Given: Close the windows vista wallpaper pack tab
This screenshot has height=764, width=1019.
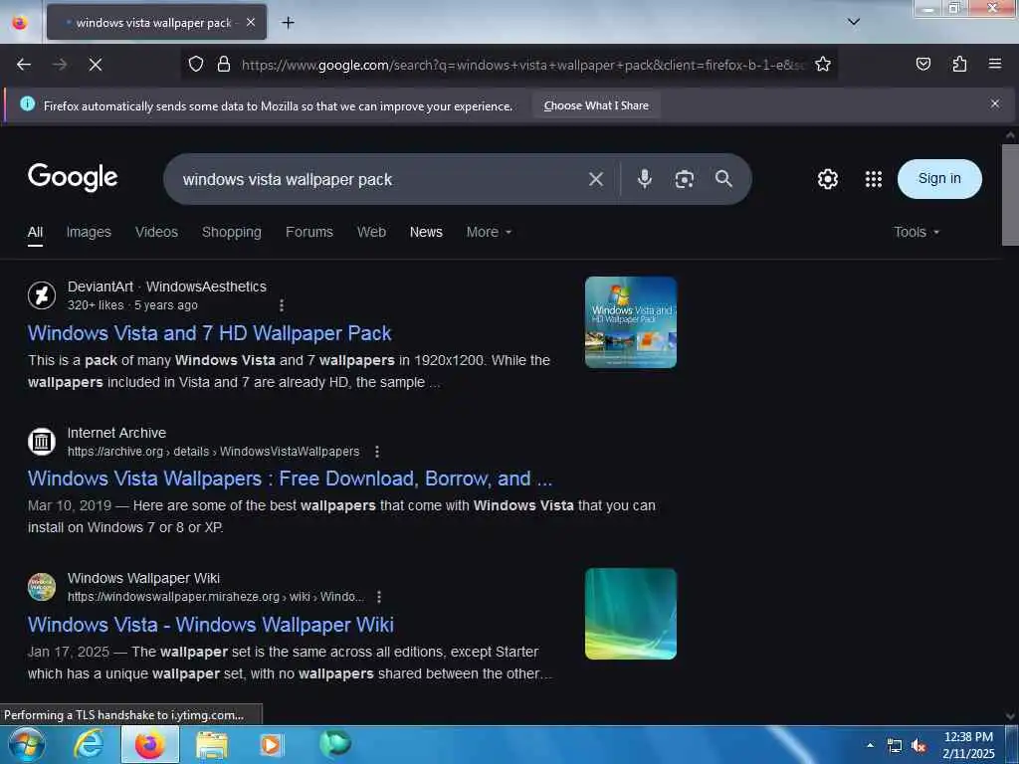Looking at the screenshot, I should (251, 22).
